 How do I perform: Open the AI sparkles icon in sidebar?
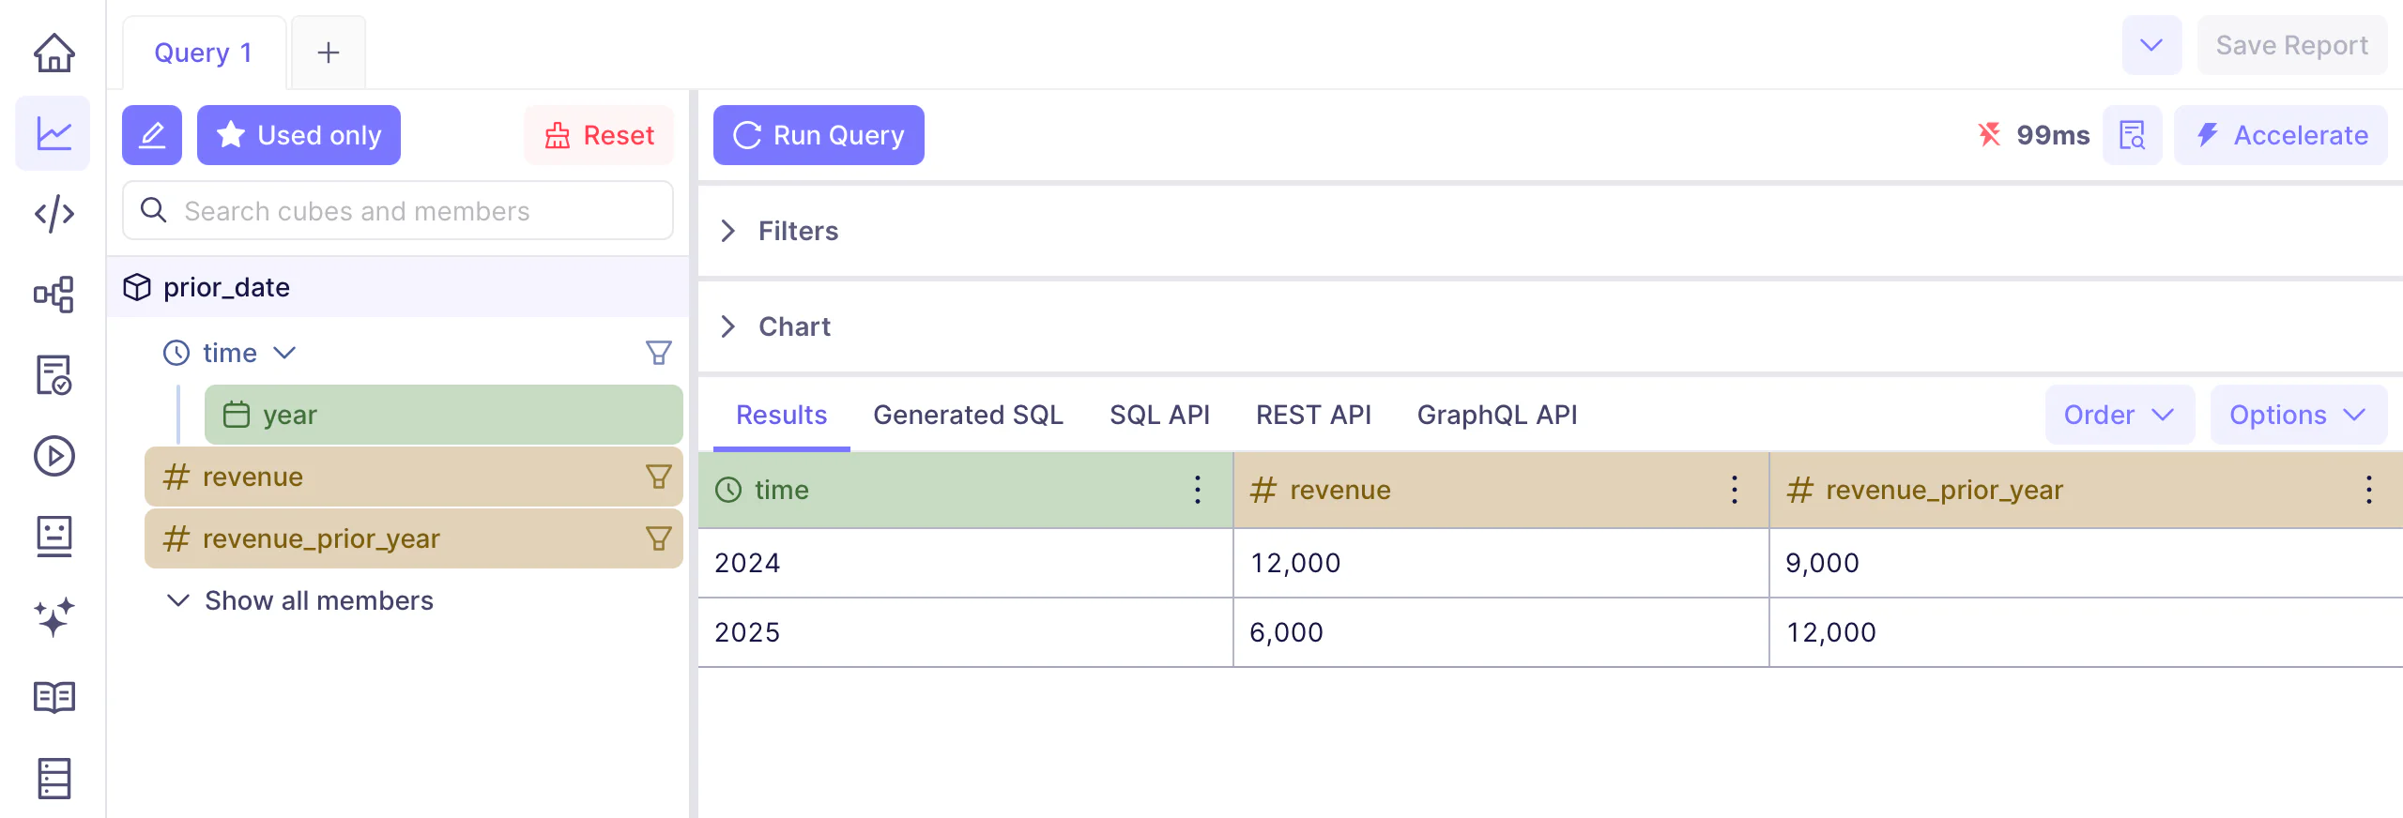pyautogui.click(x=54, y=617)
